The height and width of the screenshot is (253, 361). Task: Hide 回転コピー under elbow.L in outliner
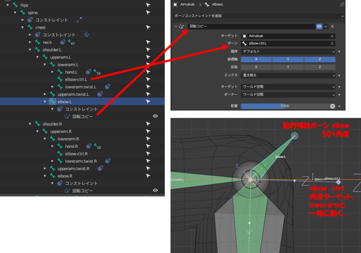[x=155, y=116]
